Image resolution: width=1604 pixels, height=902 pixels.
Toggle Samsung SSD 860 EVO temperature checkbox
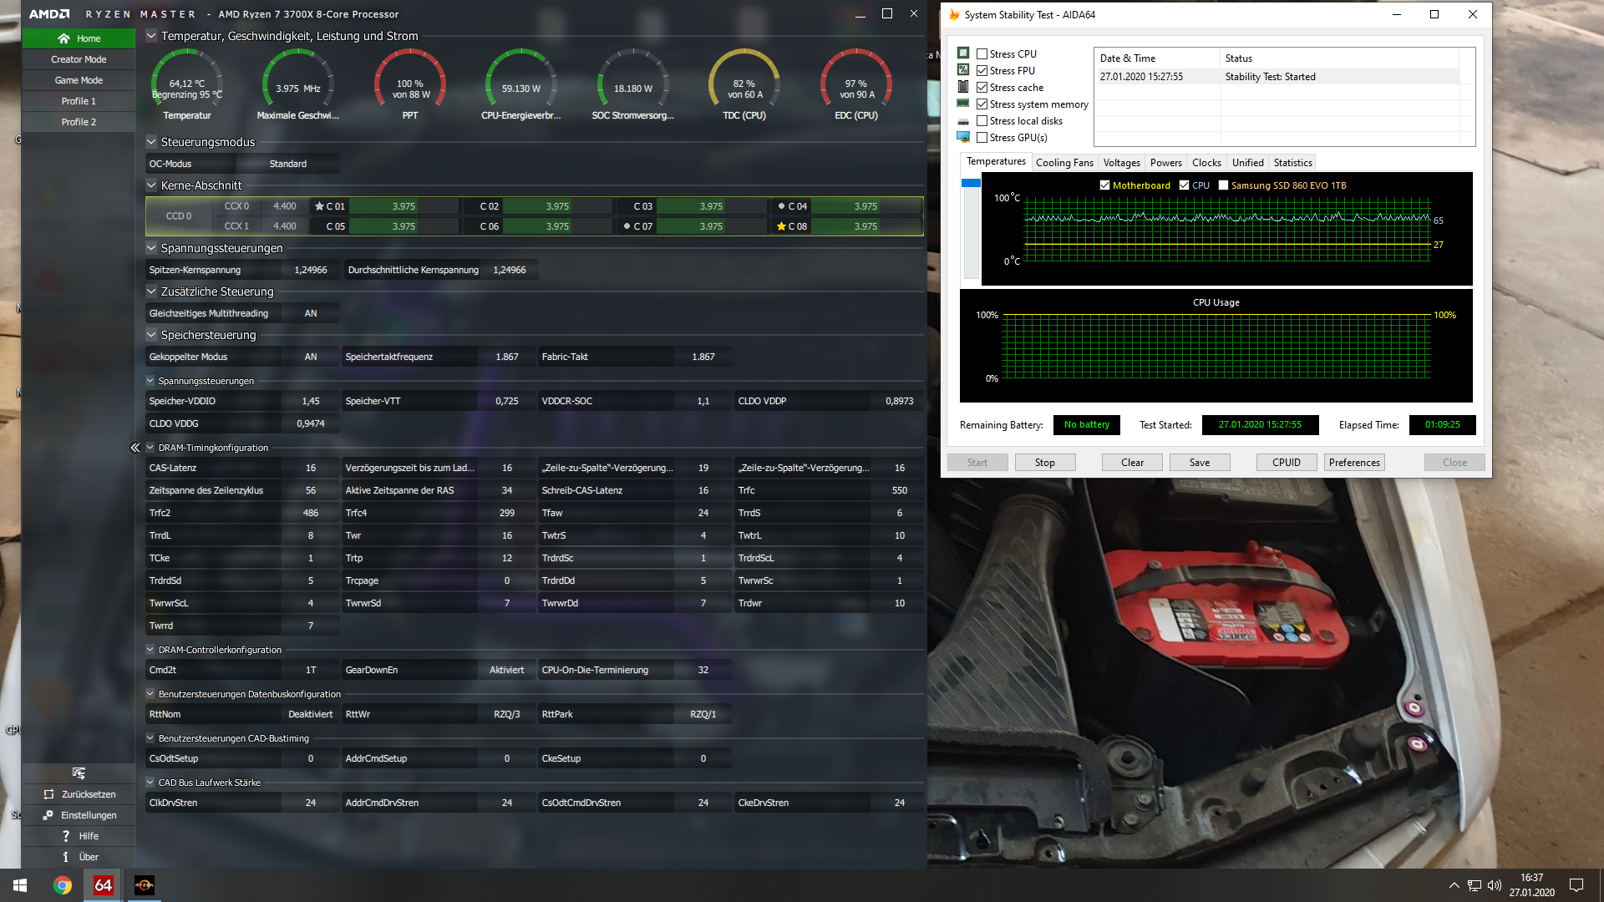(1223, 185)
